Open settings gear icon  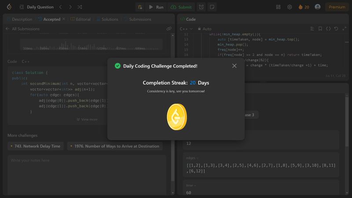(x=290, y=7)
